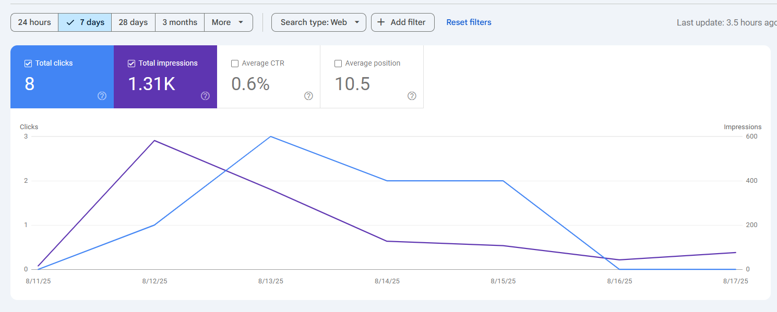Enable the Average position checkbox

[338, 64]
